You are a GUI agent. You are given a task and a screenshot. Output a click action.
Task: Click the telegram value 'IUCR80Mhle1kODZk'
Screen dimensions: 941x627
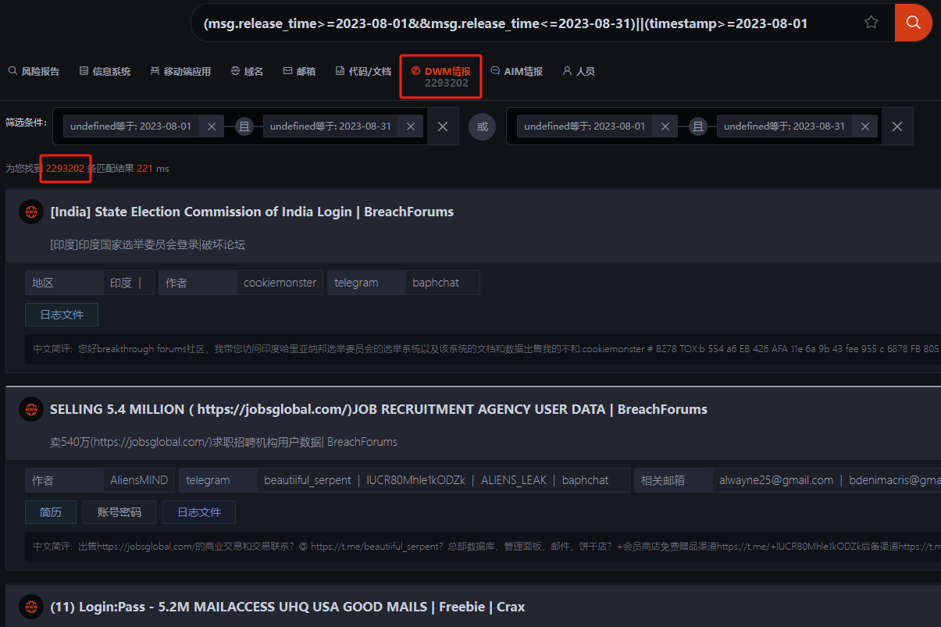[x=415, y=480]
